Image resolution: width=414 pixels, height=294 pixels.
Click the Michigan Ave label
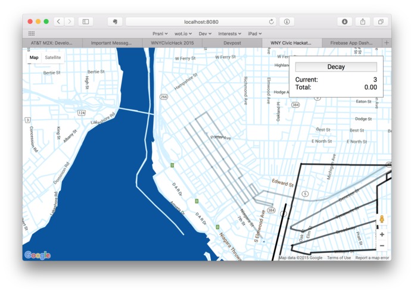(x=331, y=167)
